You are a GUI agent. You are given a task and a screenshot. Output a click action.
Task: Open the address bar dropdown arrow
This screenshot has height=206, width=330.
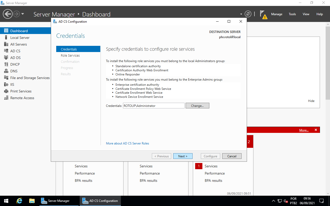pyautogui.click(x=241, y=14)
